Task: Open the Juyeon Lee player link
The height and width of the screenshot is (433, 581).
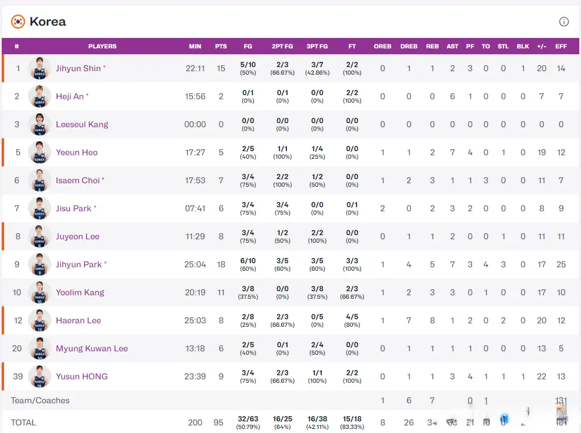Action: point(78,236)
